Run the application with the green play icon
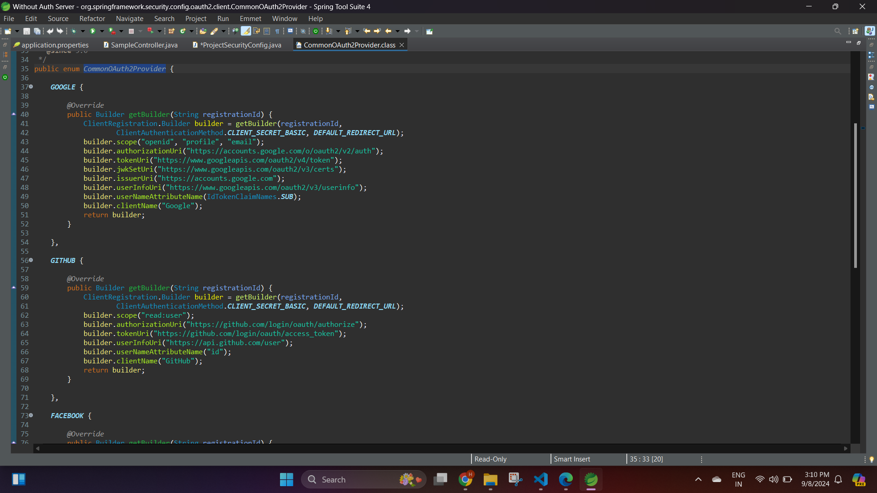 click(x=93, y=31)
